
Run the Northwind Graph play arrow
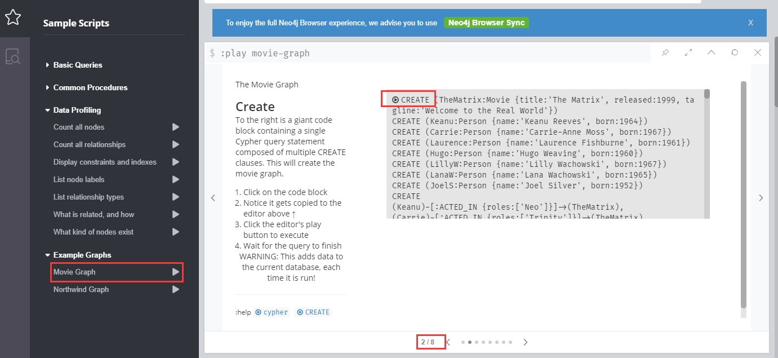click(x=176, y=290)
